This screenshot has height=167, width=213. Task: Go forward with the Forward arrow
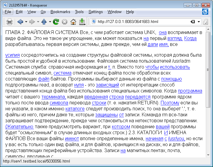tap(32, 22)
